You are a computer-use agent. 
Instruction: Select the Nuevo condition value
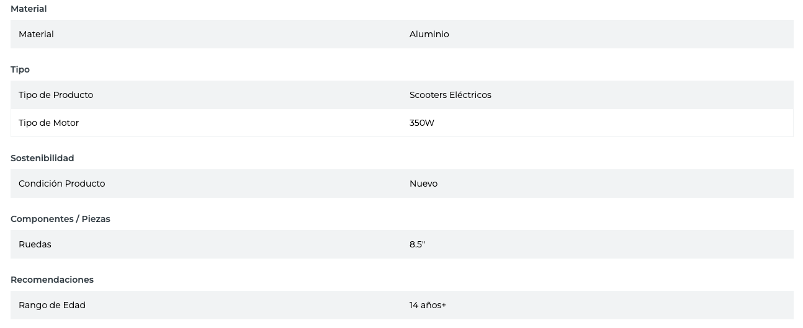[x=423, y=184]
